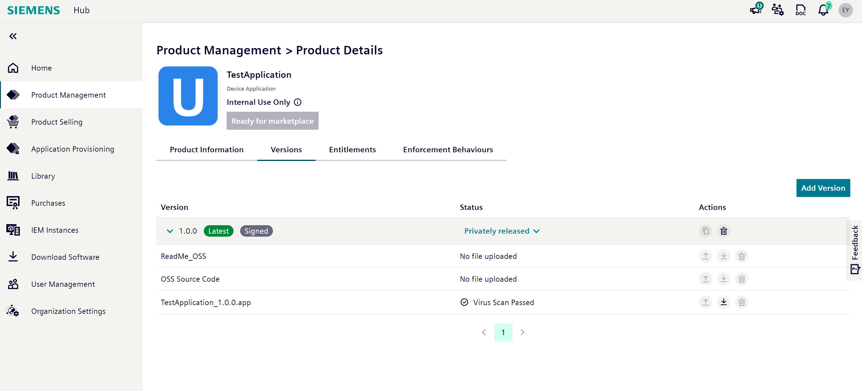The image size is (862, 391).
Task: Open notifications bell icon
Action: pos(823,10)
